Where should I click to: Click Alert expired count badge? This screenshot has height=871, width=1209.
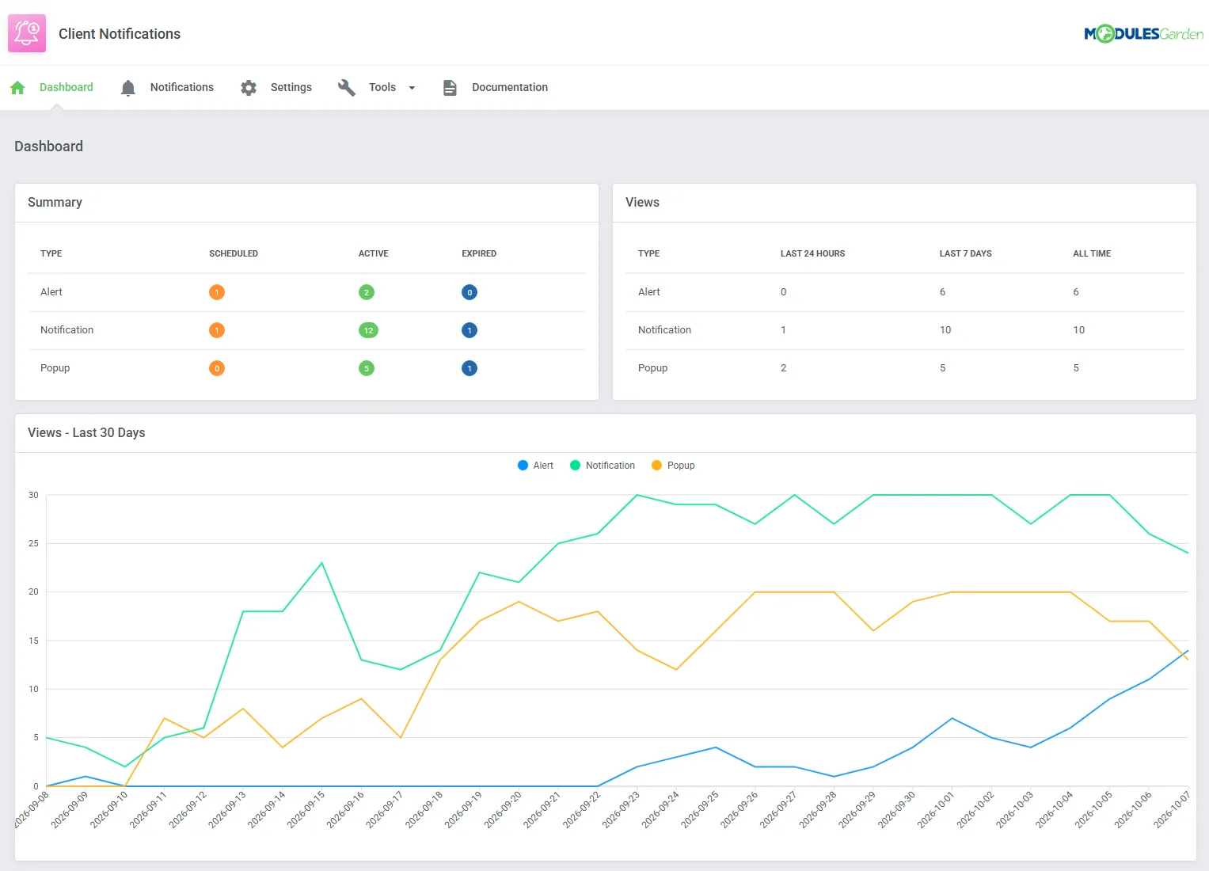pyautogui.click(x=470, y=292)
